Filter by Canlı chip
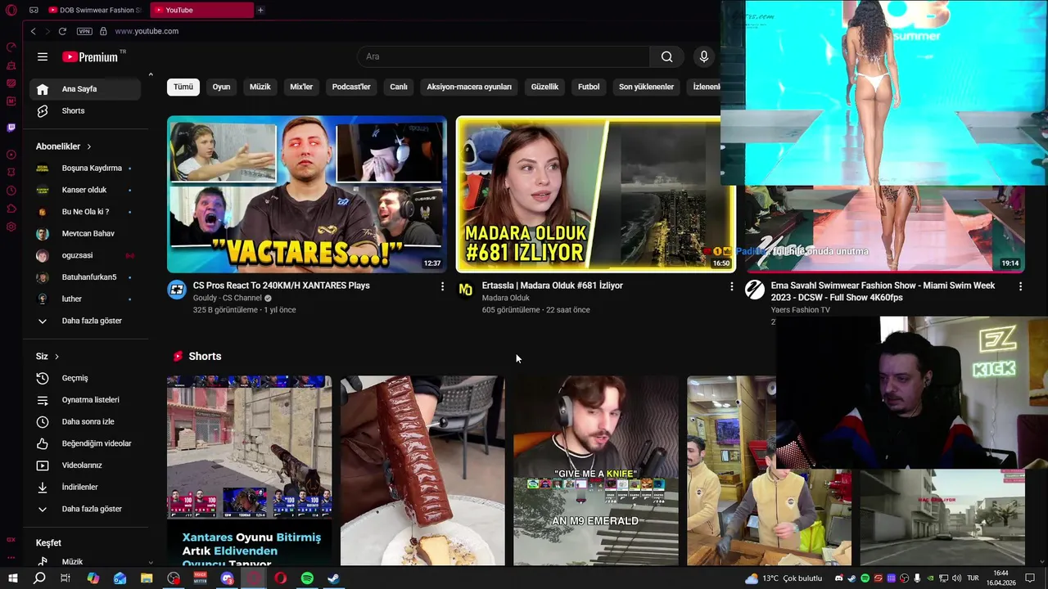Image resolution: width=1048 pixels, height=589 pixels. [399, 87]
